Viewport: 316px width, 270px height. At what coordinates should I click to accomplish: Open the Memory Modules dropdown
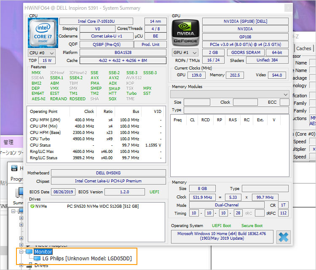coord(230,94)
